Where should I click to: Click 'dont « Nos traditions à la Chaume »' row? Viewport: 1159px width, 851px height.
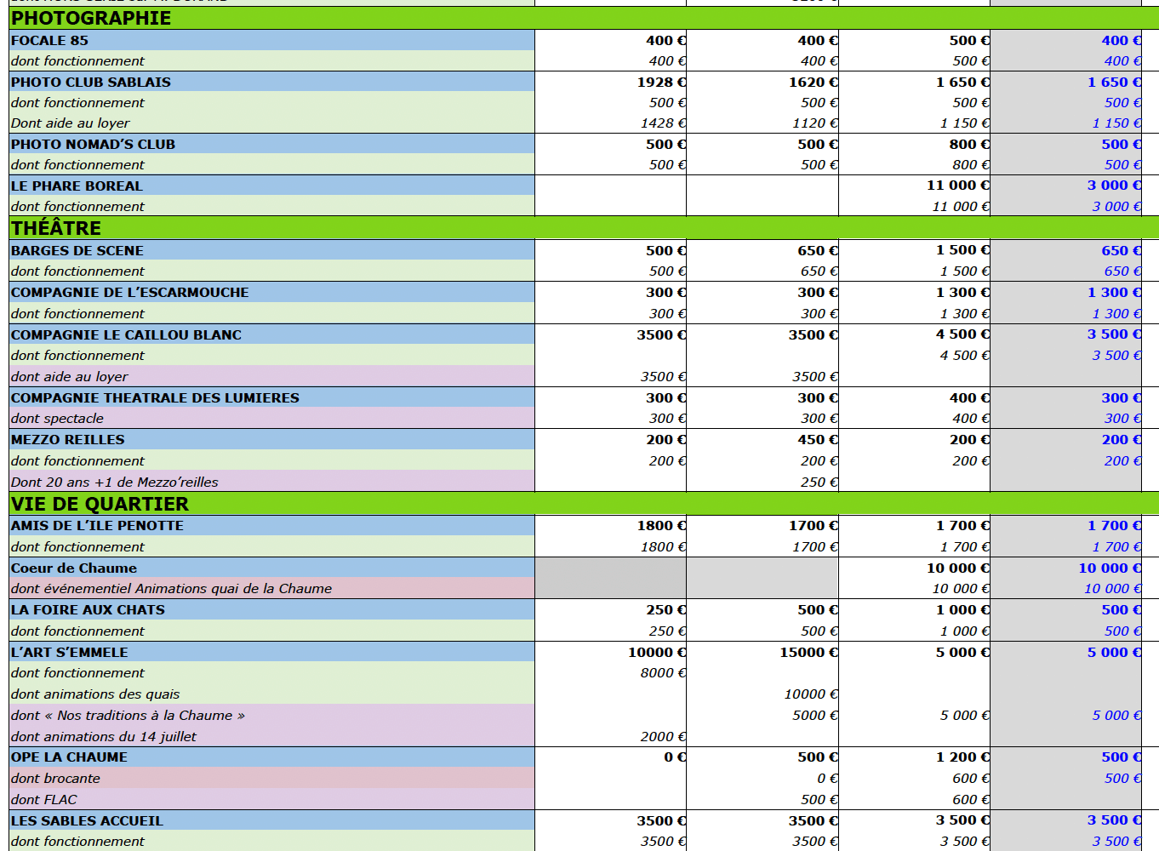tap(128, 715)
